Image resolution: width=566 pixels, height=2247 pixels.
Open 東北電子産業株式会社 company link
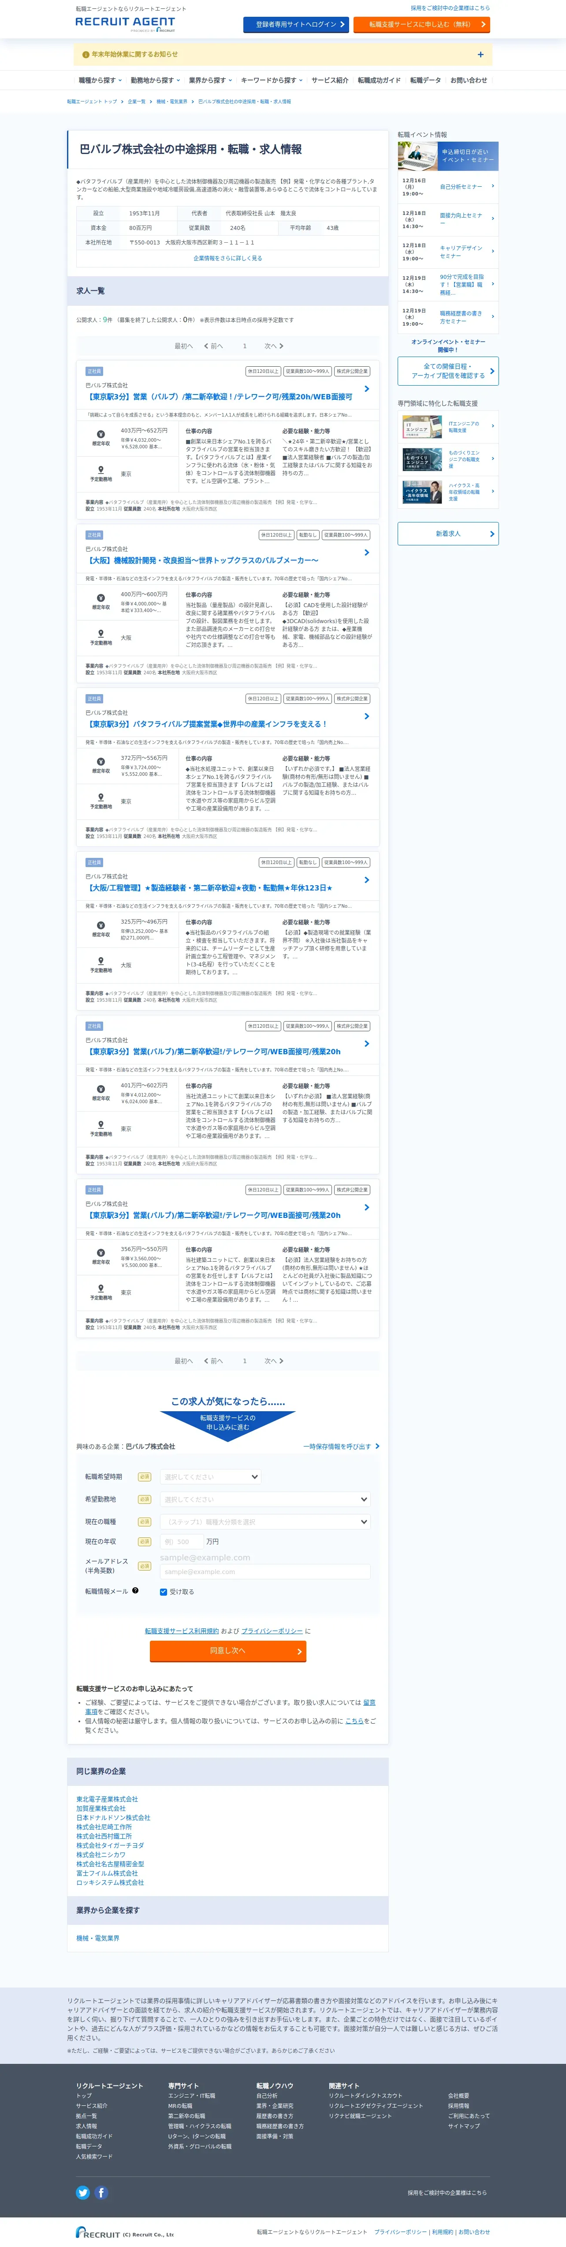107,1800
